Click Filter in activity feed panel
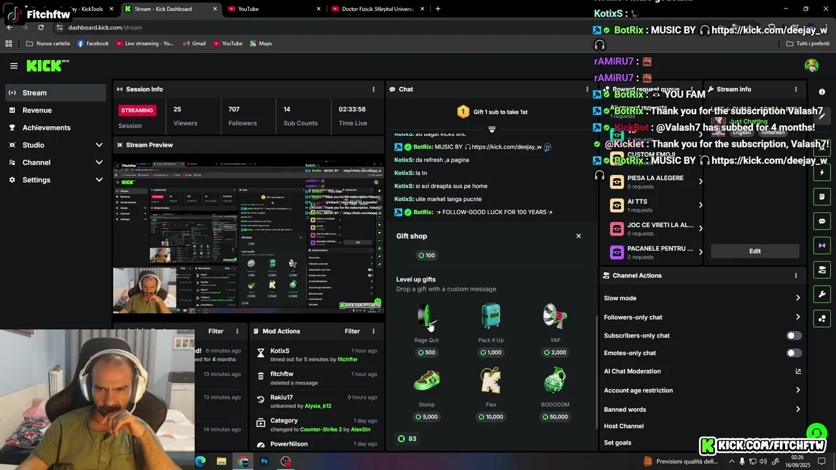Screen dimensions: 836x470 [216, 331]
